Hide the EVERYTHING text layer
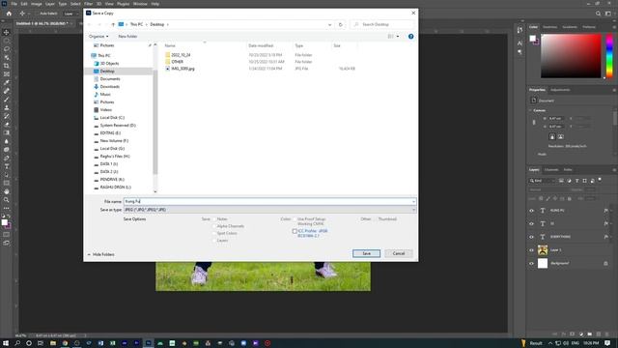Image resolution: width=618 pixels, height=348 pixels. pyautogui.click(x=531, y=237)
